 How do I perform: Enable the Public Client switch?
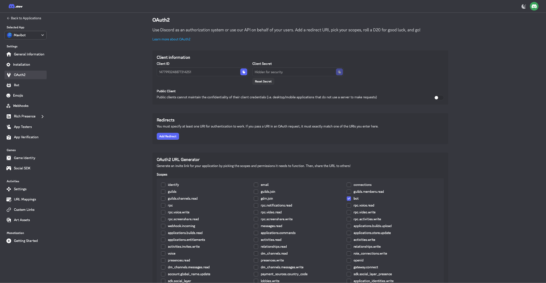pos(438,98)
